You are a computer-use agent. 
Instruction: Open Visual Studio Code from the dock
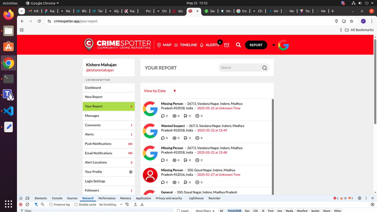click(8, 111)
